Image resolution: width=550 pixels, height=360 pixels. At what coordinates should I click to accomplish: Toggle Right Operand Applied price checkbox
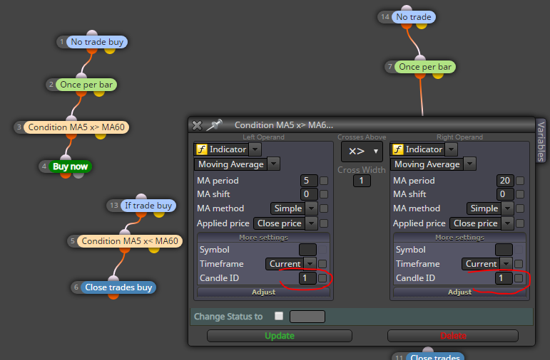pyautogui.click(x=520, y=223)
